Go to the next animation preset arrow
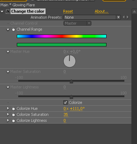The image size is (137, 144). pos(128,17)
